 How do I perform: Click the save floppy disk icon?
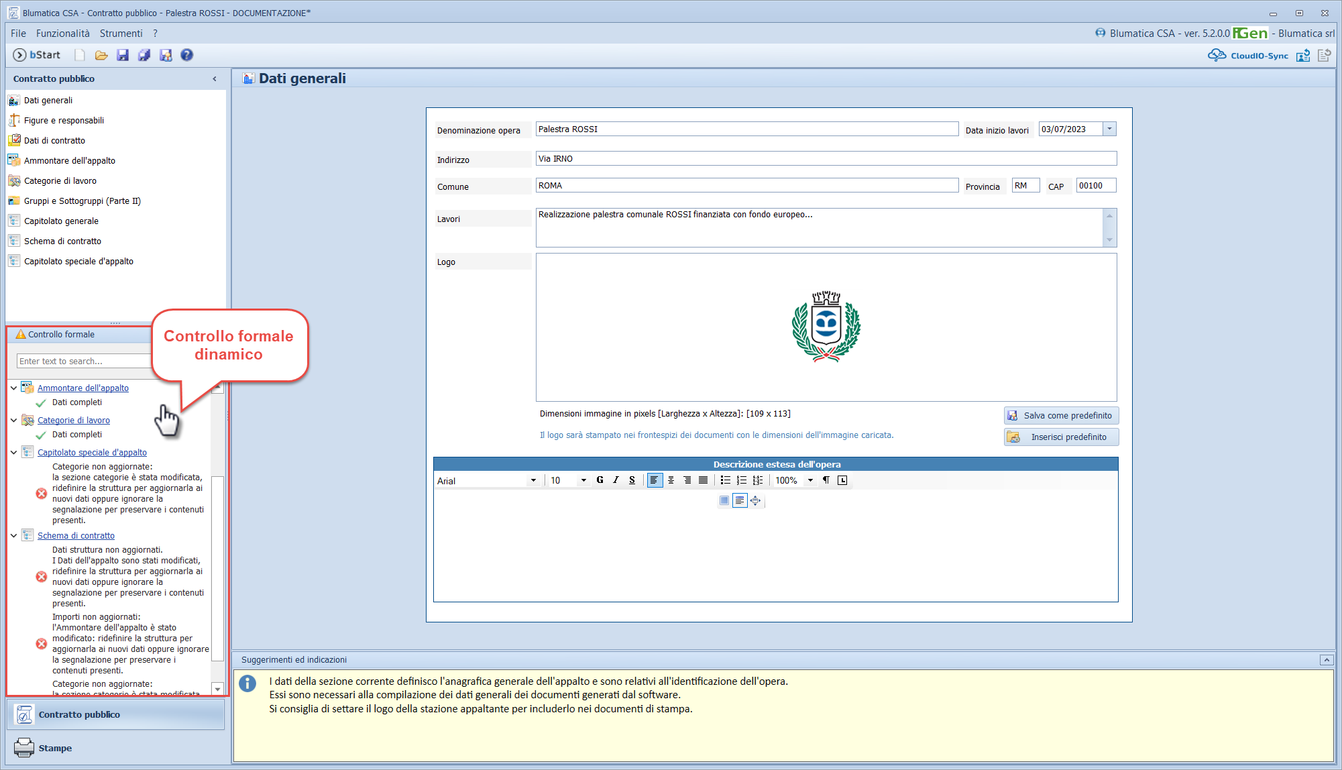[x=123, y=56]
